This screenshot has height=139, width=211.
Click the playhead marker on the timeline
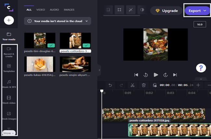click(x=102, y=91)
